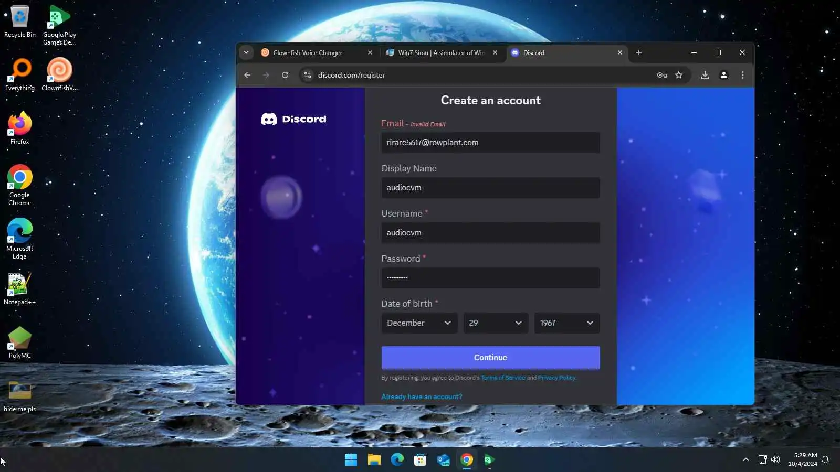Open Google Play Games from the taskbar
The width and height of the screenshot is (840, 472).
(x=489, y=460)
